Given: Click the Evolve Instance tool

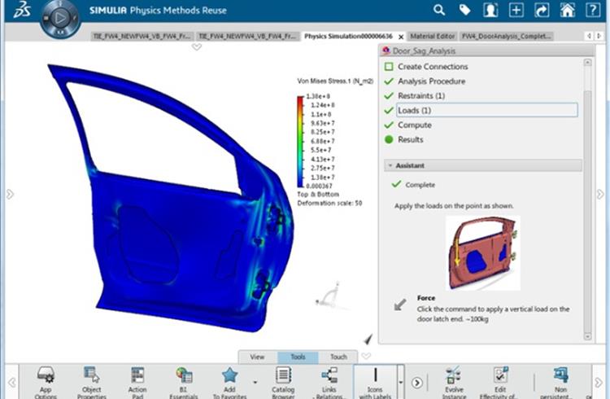Looking at the screenshot, I should click(x=454, y=383).
